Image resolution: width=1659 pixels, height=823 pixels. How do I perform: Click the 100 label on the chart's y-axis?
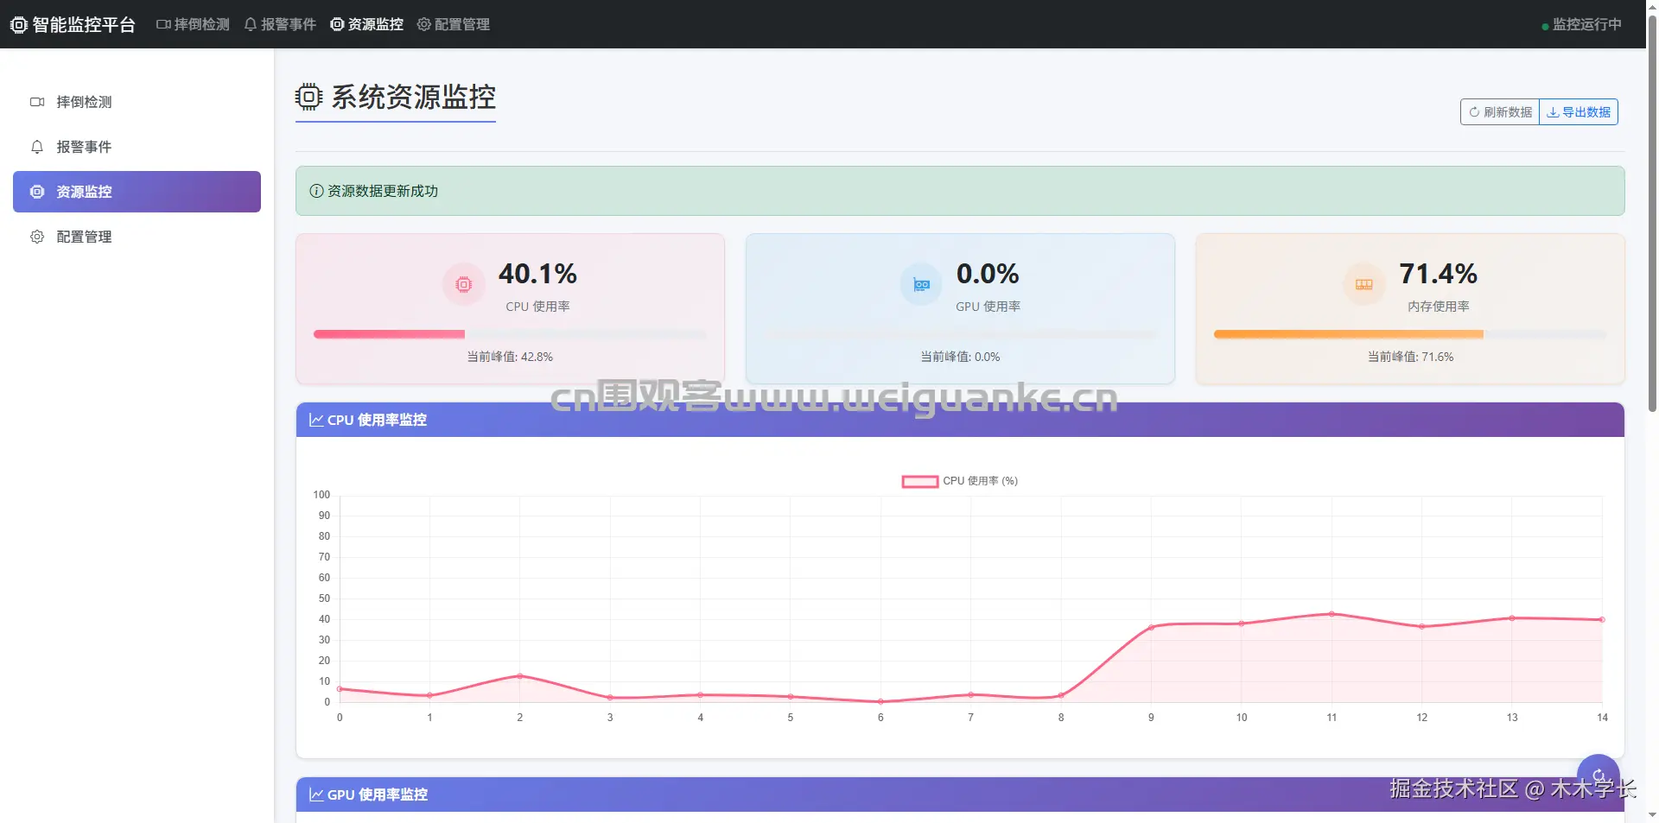321,495
